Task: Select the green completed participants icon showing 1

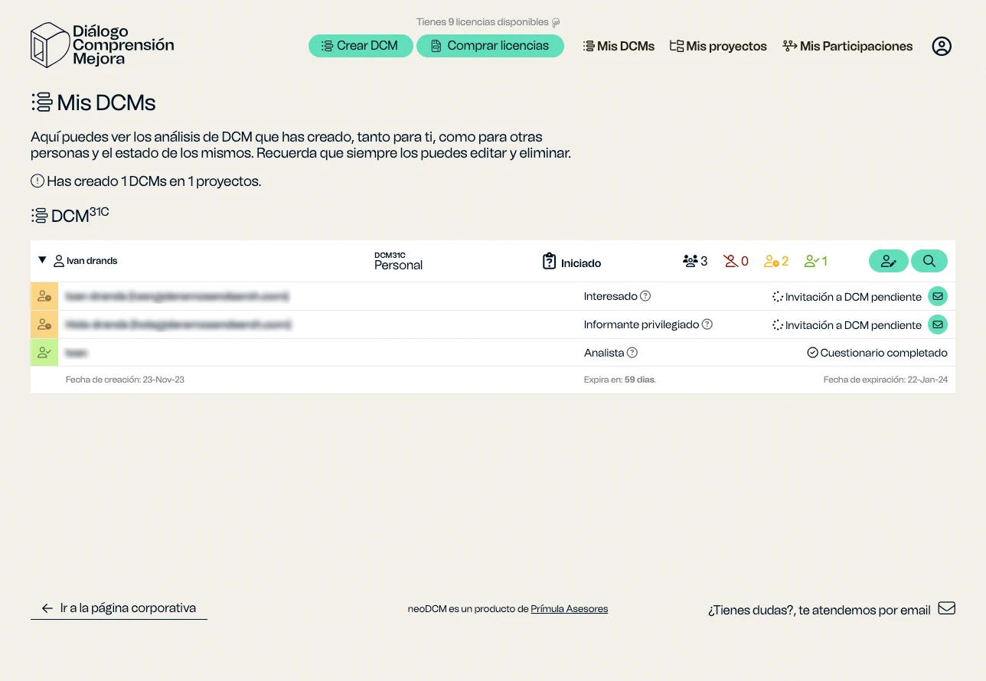Action: (x=810, y=260)
